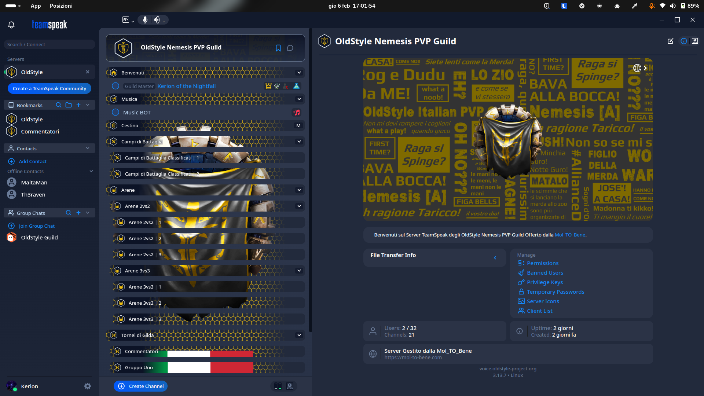The image size is (704, 396).
Task: Join the Commentatori channel in the channel tree
Action: coord(207,352)
